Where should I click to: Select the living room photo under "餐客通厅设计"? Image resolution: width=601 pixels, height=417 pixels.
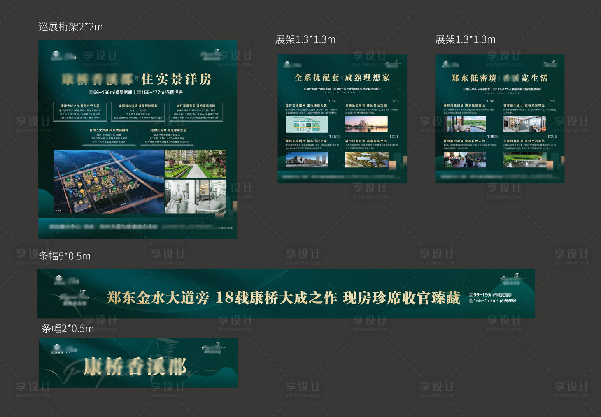[524, 124]
